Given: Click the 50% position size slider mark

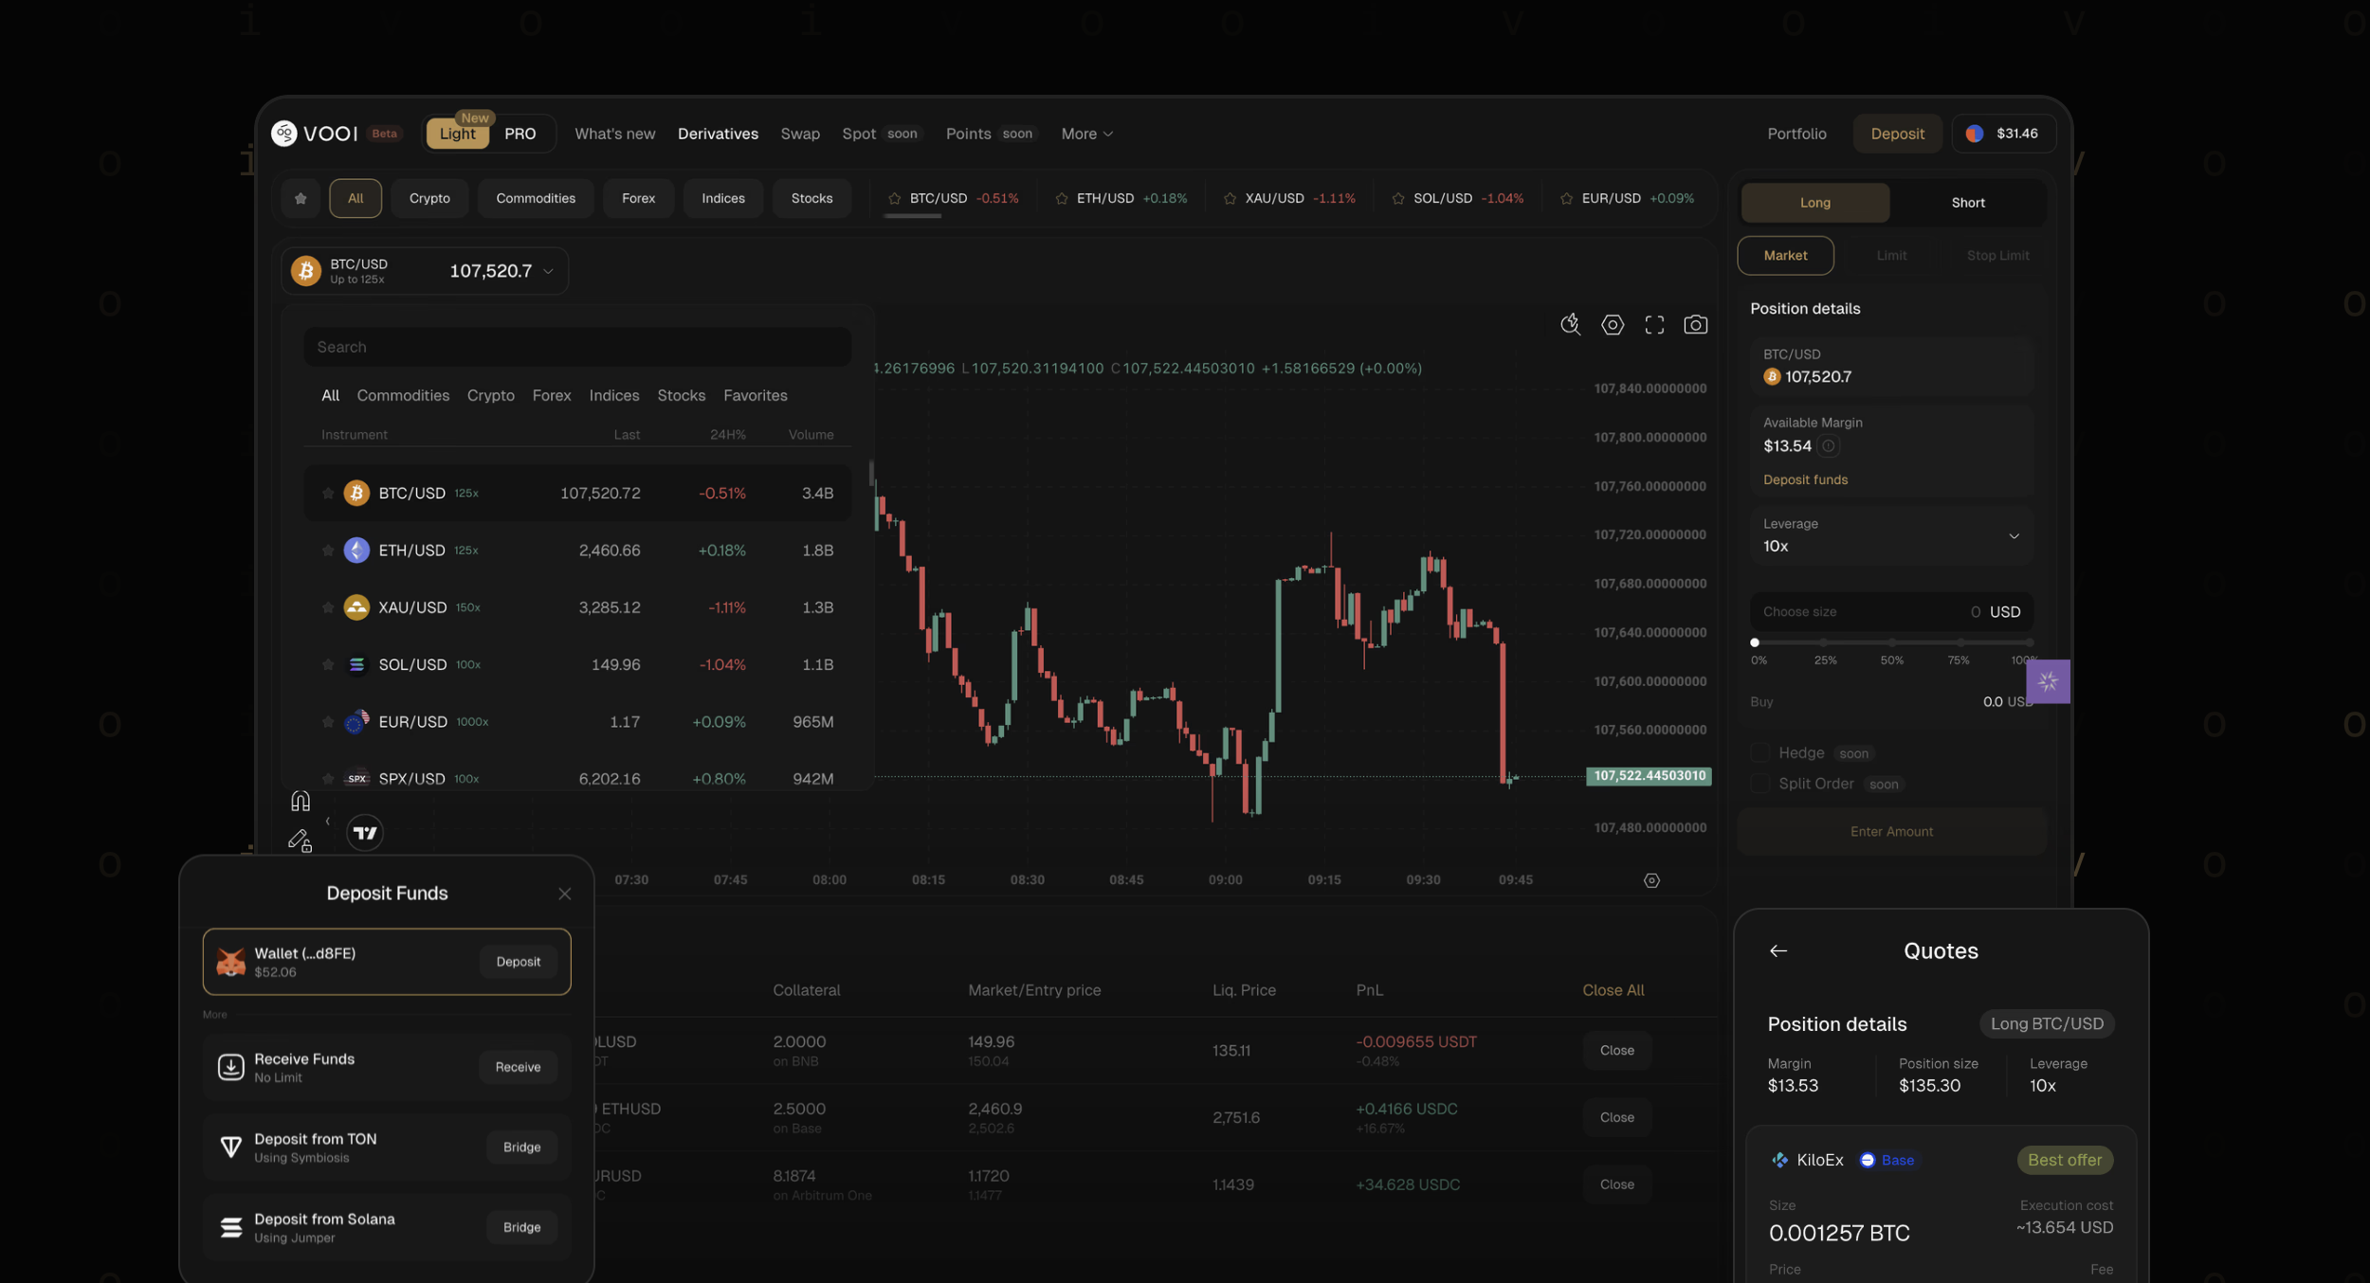Looking at the screenshot, I should 1891,642.
